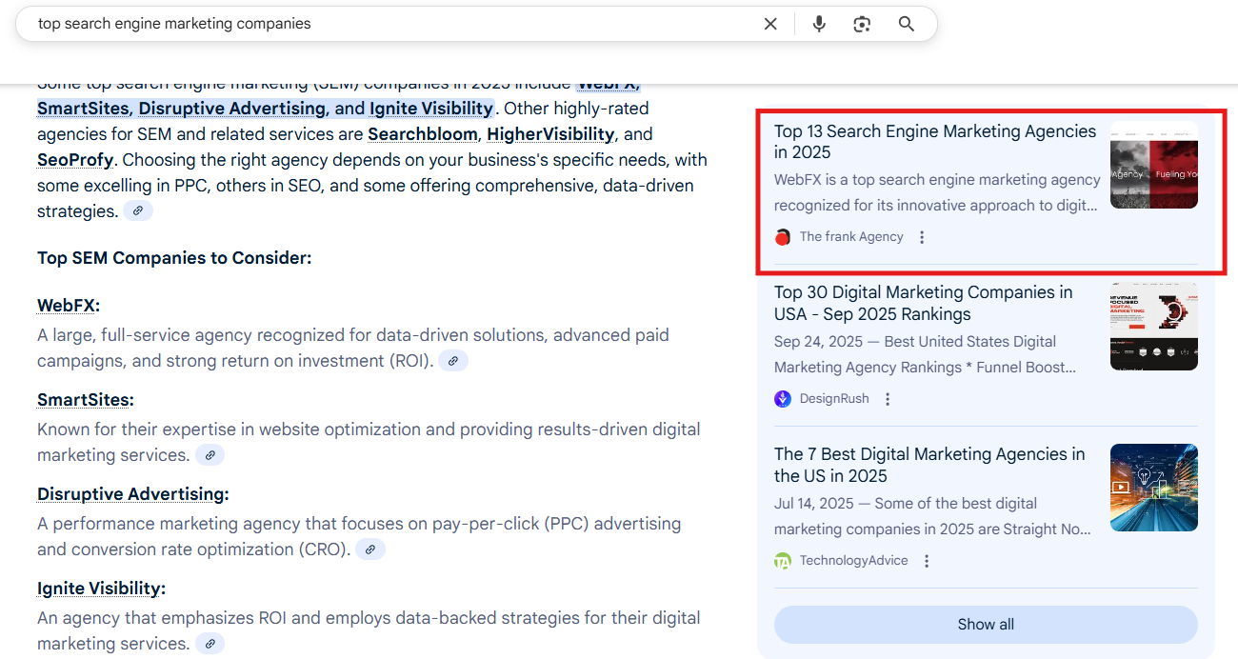
Task: Click the microphone icon for voice search
Action: pyautogui.click(x=818, y=23)
